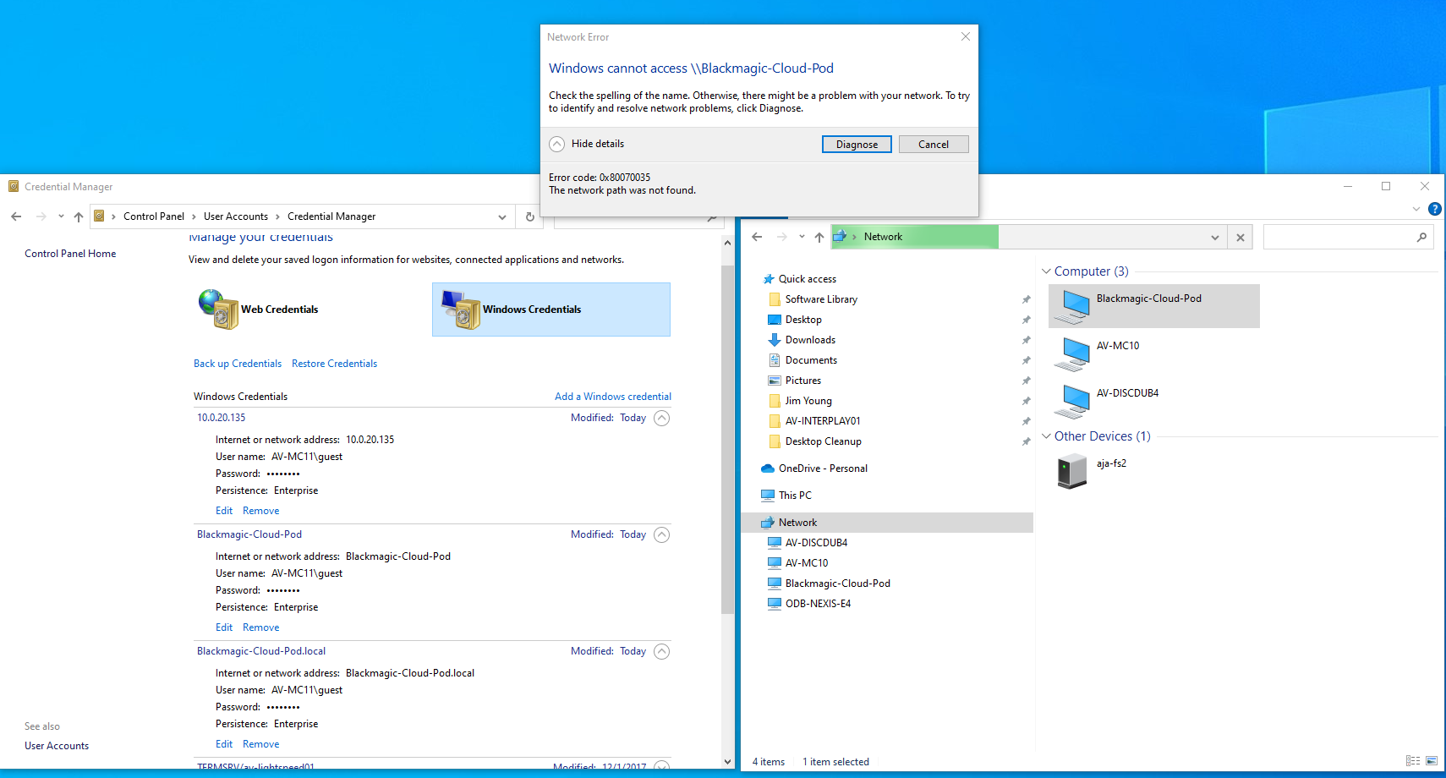Select Blackmagic-Cloud-Pod computer in file list
Viewport: 1446px width, 778px height.
[x=1154, y=306]
